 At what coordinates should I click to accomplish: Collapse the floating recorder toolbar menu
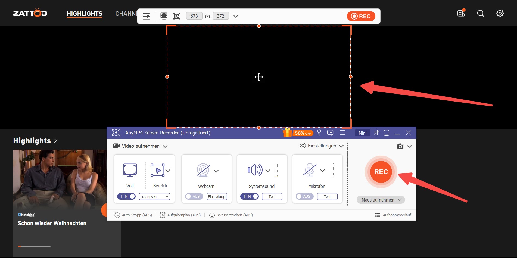pyautogui.click(x=146, y=16)
